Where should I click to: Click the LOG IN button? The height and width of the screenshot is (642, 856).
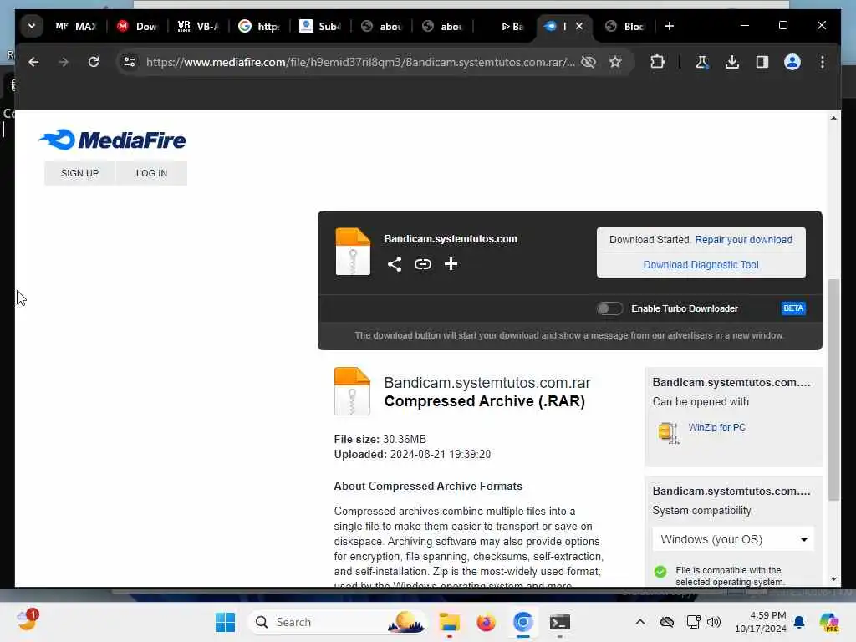coord(152,173)
